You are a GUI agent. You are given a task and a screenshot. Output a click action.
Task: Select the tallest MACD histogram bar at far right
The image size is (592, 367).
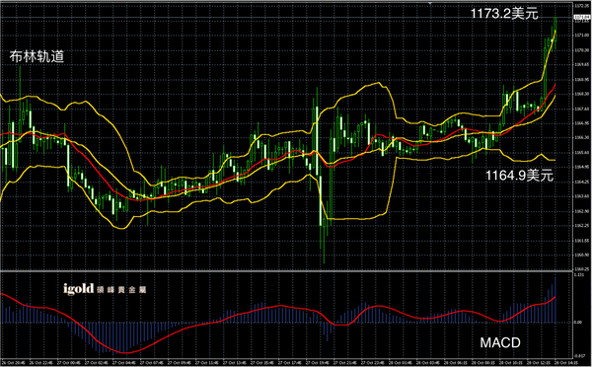pos(555,299)
